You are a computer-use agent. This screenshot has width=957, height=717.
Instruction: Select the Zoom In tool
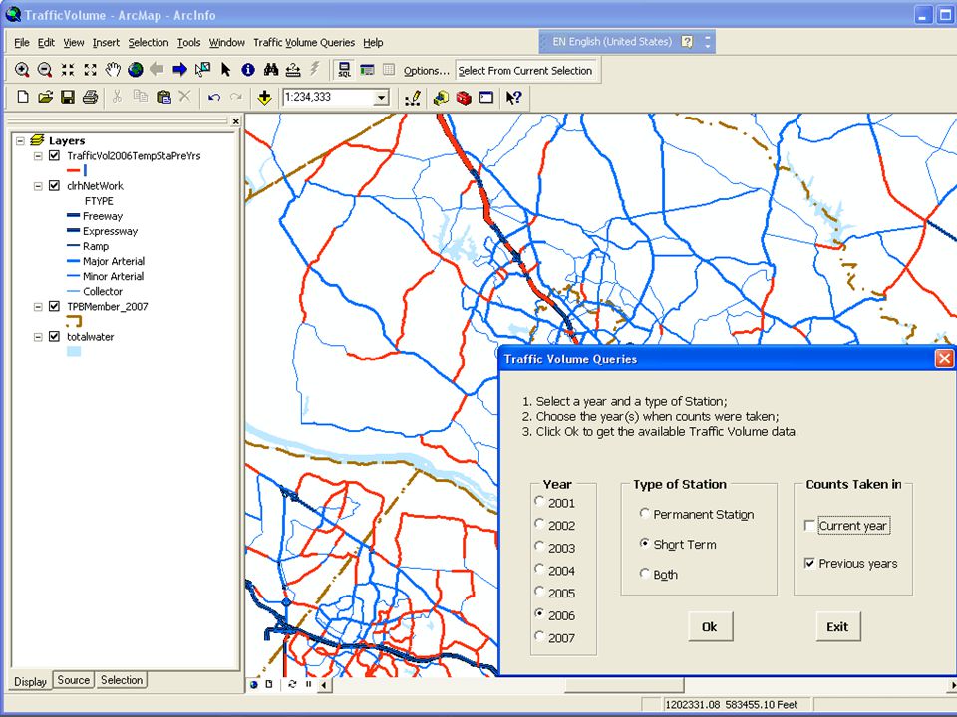tap(22, 70)
